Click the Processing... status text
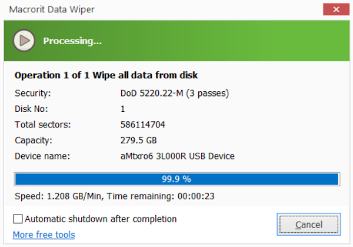 (72, 41)
